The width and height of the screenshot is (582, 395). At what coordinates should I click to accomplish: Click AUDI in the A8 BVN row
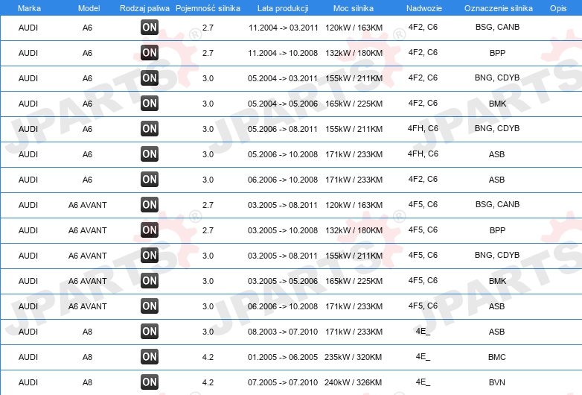28,382
